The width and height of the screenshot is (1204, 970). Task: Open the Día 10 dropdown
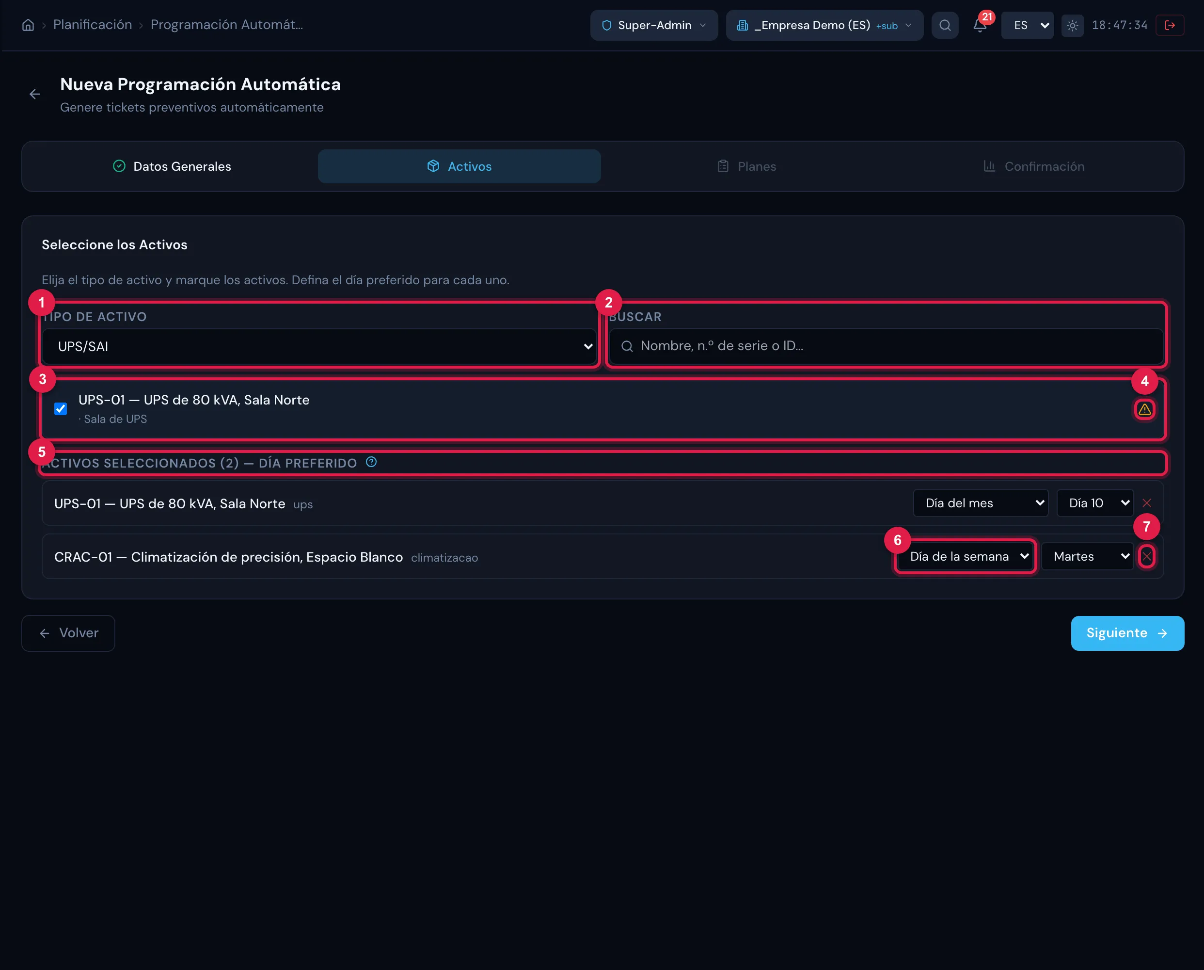point(1095,503)
